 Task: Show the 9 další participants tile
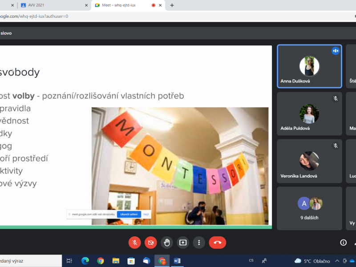click(309, 208)
